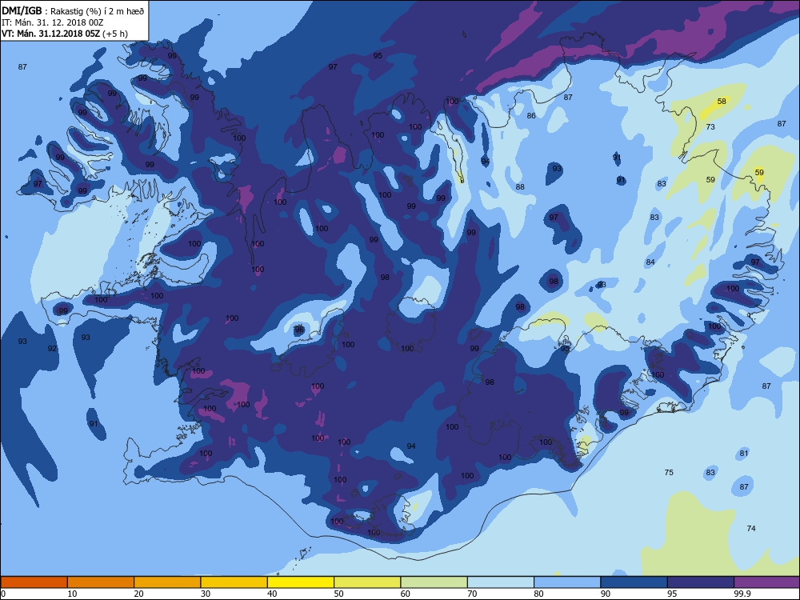
Task: Click the humidity value '74' on the map
Action: [751, 528]
